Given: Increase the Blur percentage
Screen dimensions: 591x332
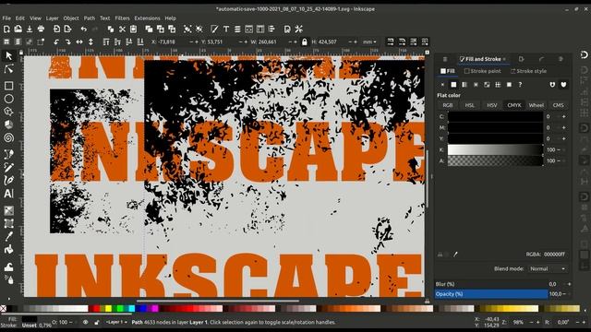Looking at the screenshot, I should coord(569,284).
